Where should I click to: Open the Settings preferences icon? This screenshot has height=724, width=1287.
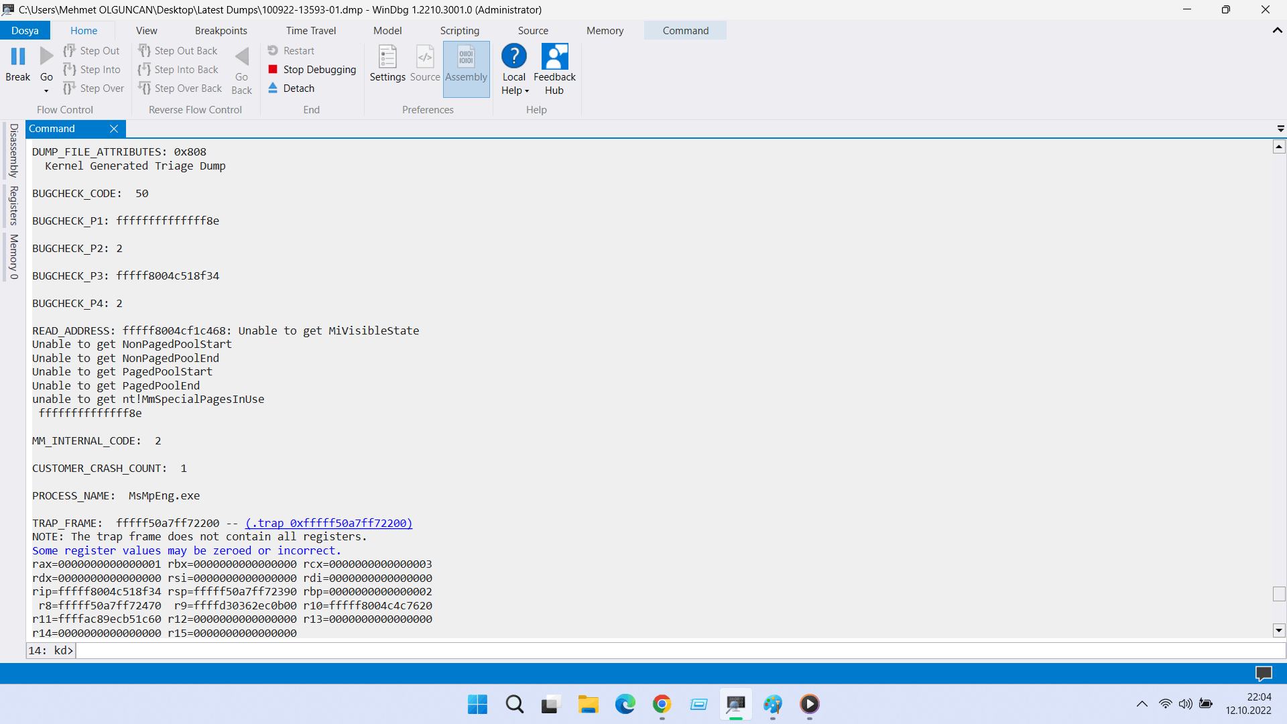coord(387,58)
